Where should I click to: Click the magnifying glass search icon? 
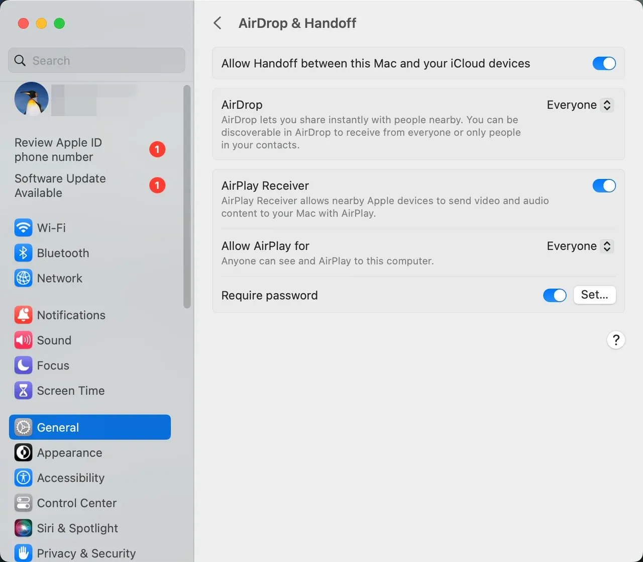point(20,60)
